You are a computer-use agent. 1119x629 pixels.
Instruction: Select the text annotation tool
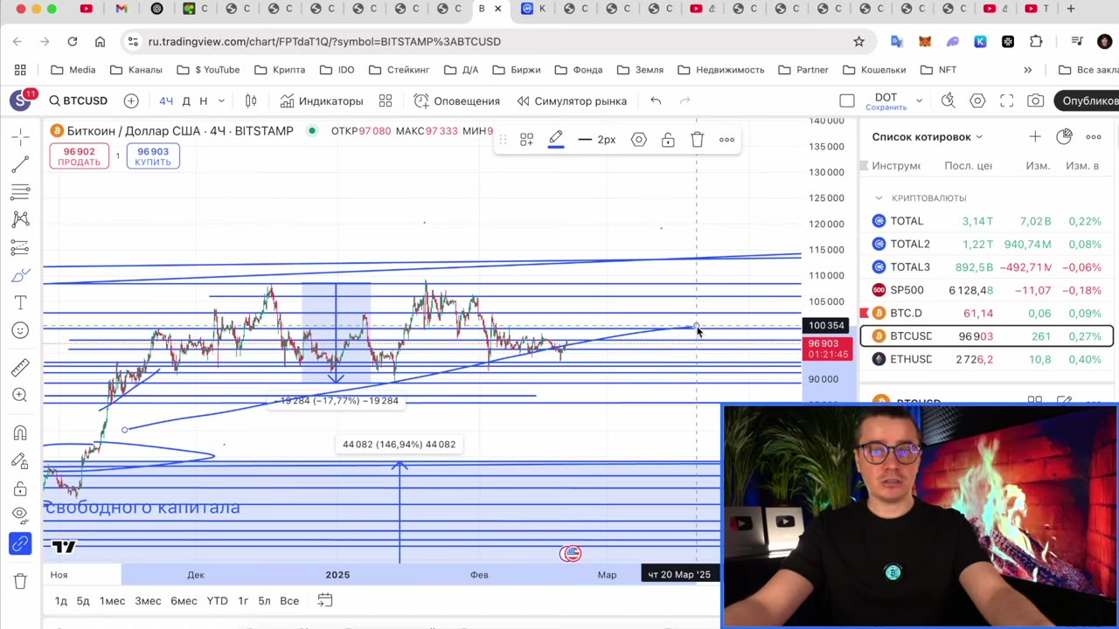coord(20,302)
